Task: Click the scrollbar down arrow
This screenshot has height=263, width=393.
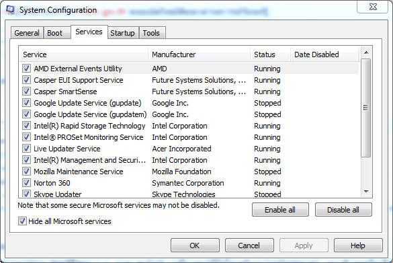Action: click(x=366, y=192)
